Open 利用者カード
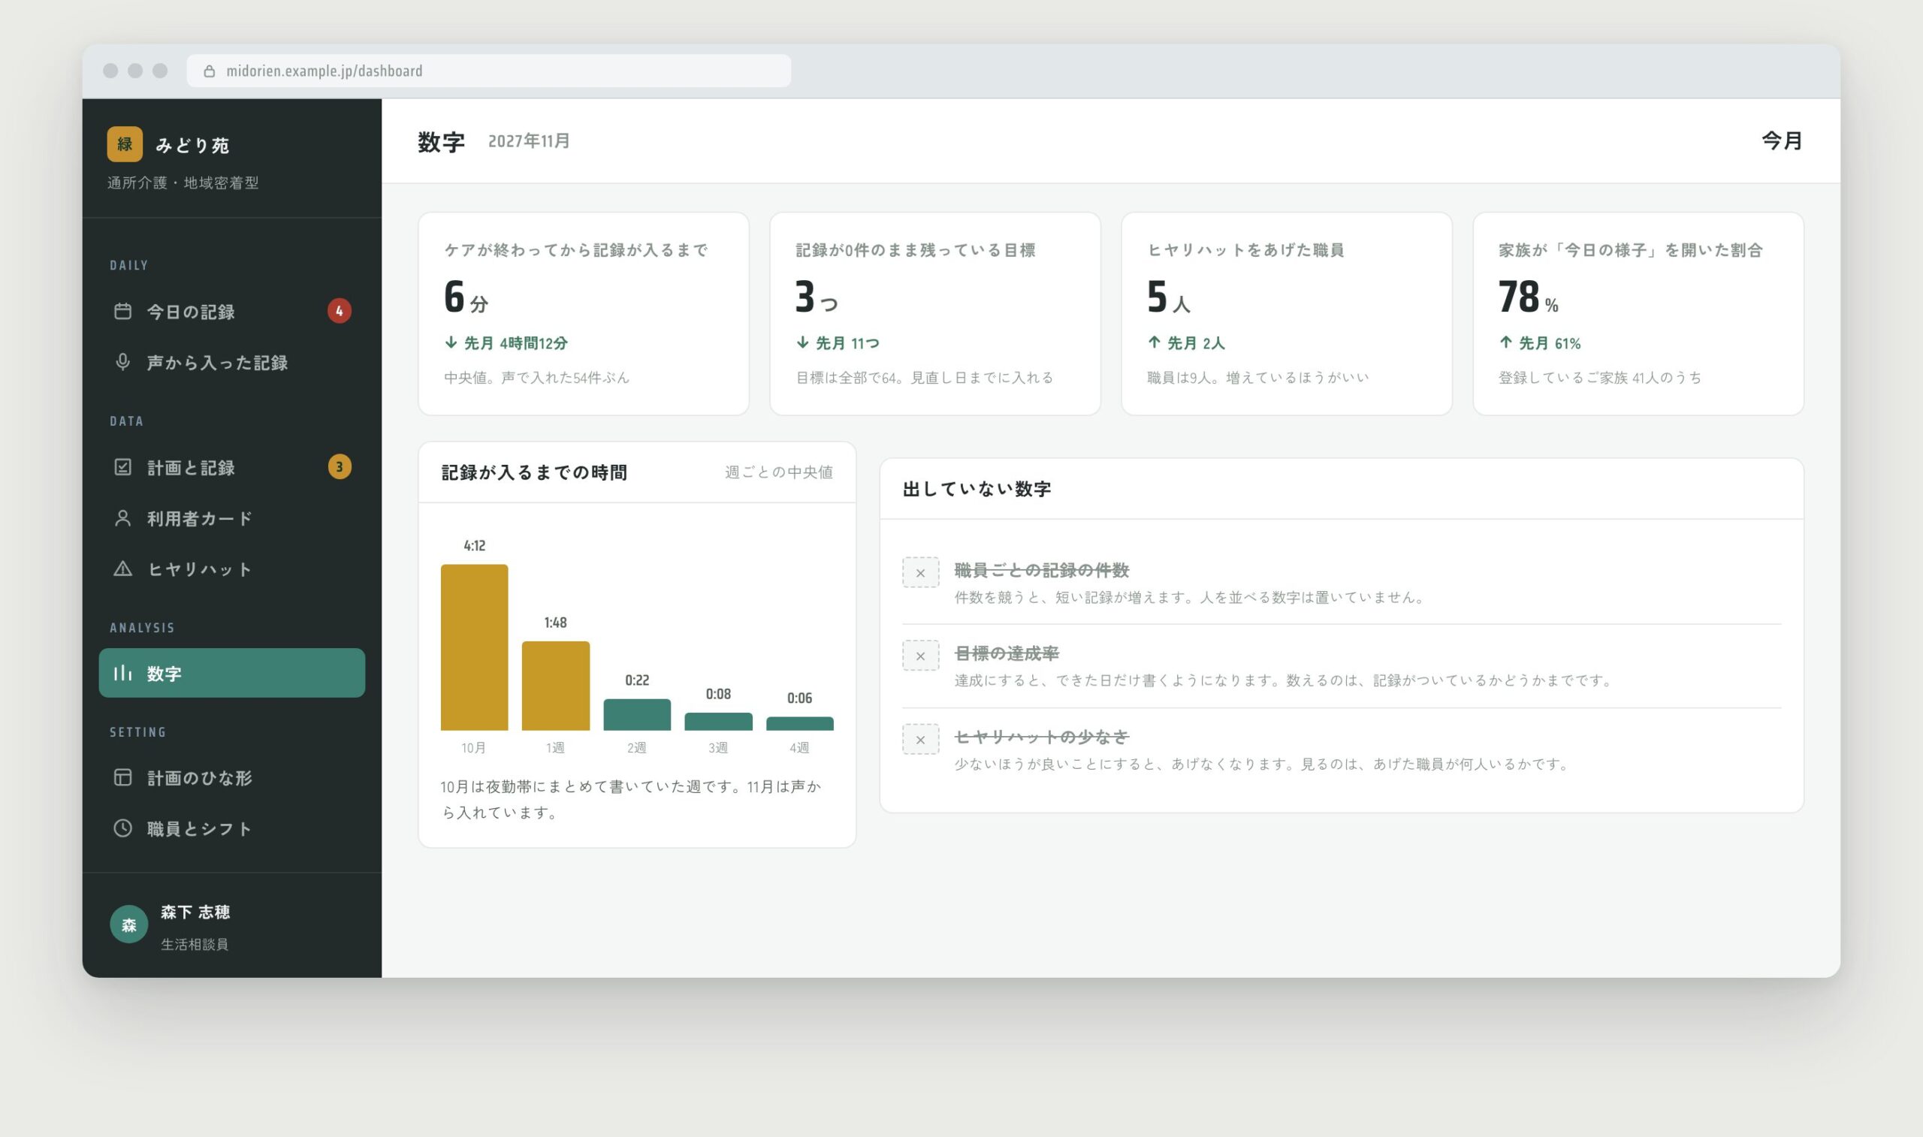 click(232, 518)
